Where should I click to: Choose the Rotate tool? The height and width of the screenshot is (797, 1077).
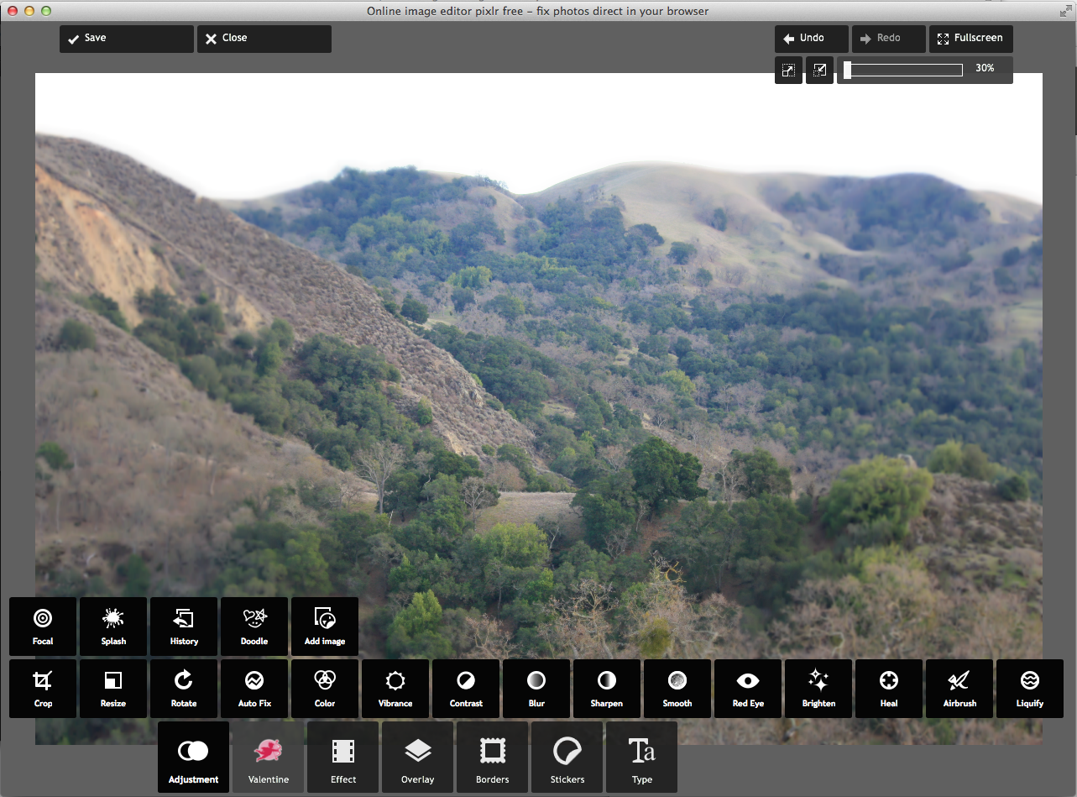click(x=184, y=689)
